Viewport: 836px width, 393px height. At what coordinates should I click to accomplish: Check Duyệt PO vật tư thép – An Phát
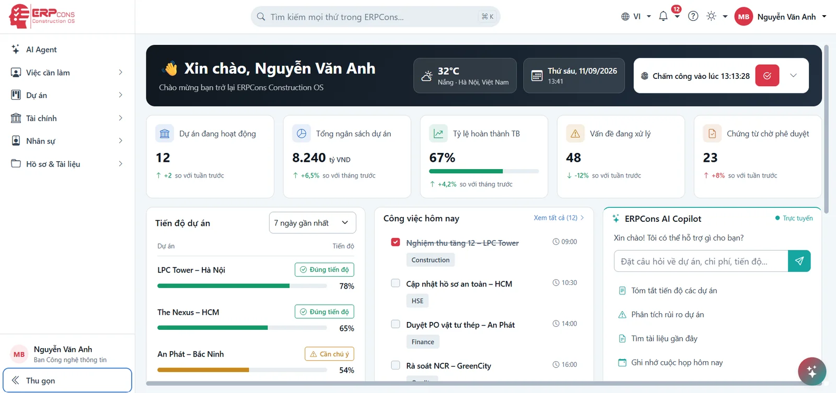[x=396, y=324]
